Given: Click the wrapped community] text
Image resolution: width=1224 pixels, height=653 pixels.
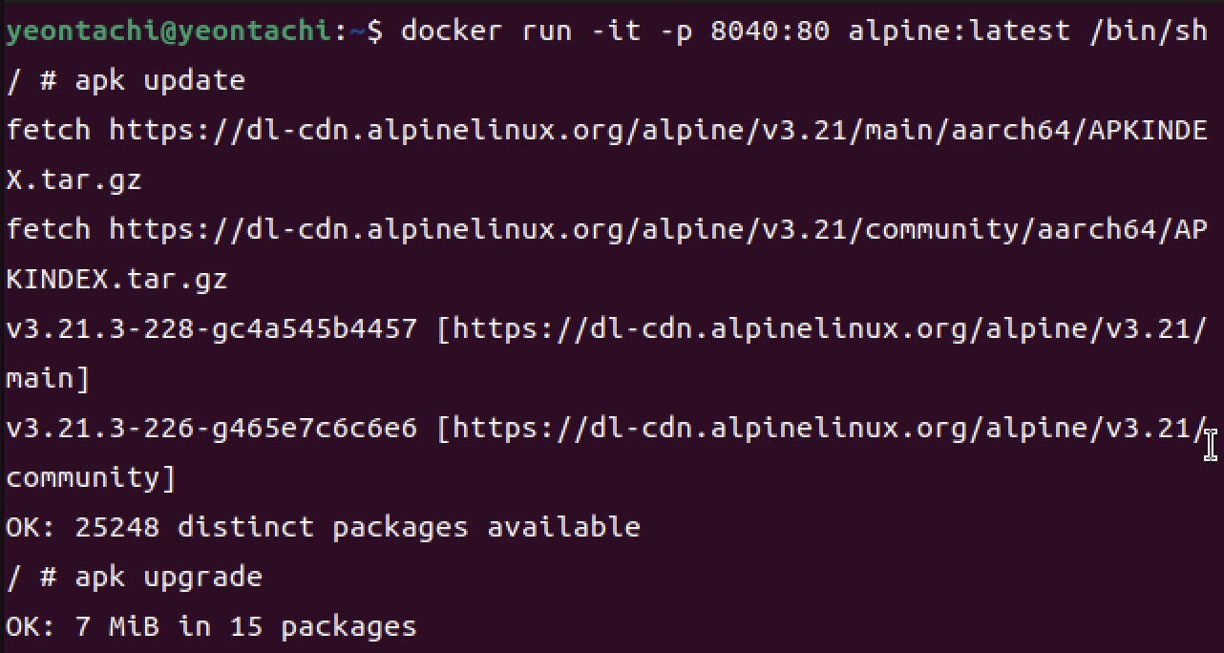Looking at the screenshot, I should point(91,477).
